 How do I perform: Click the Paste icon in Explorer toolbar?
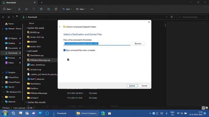point(34,9)
